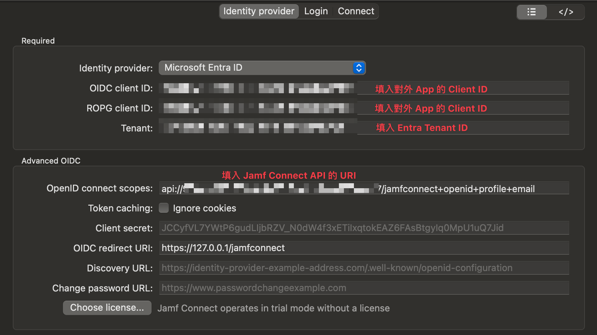Viewport: 597px width, 335px height.
Task: Click the trial mode license status text
Action: pos(273,308)
